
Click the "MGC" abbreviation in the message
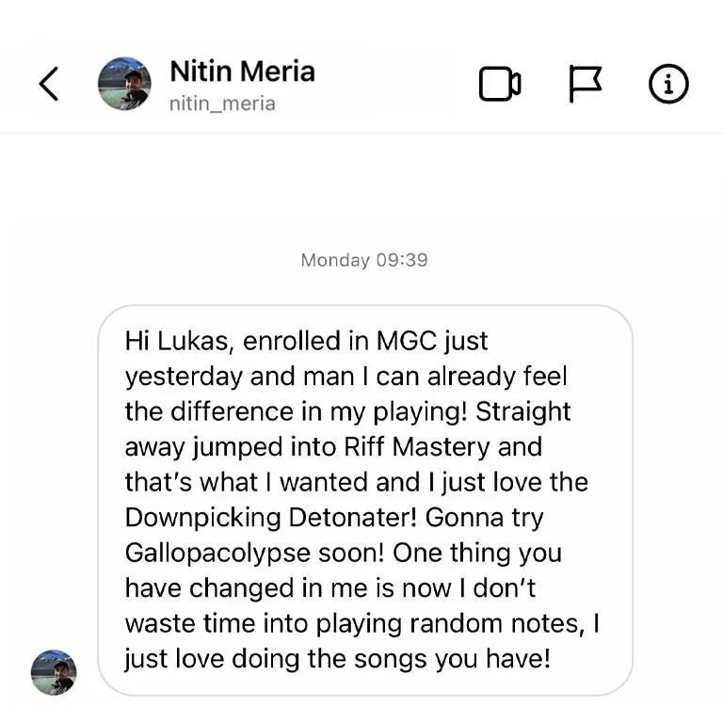[407, 341]
